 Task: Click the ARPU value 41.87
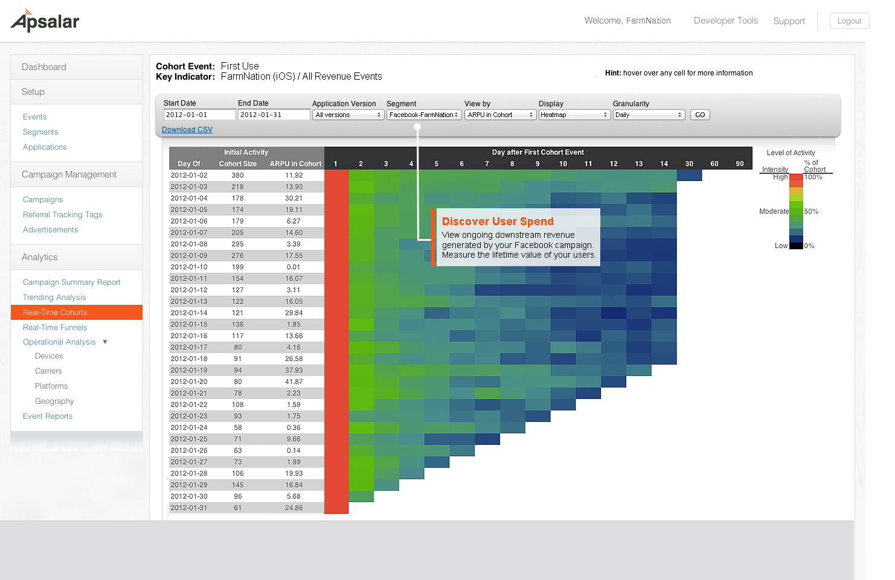(294, 382)
